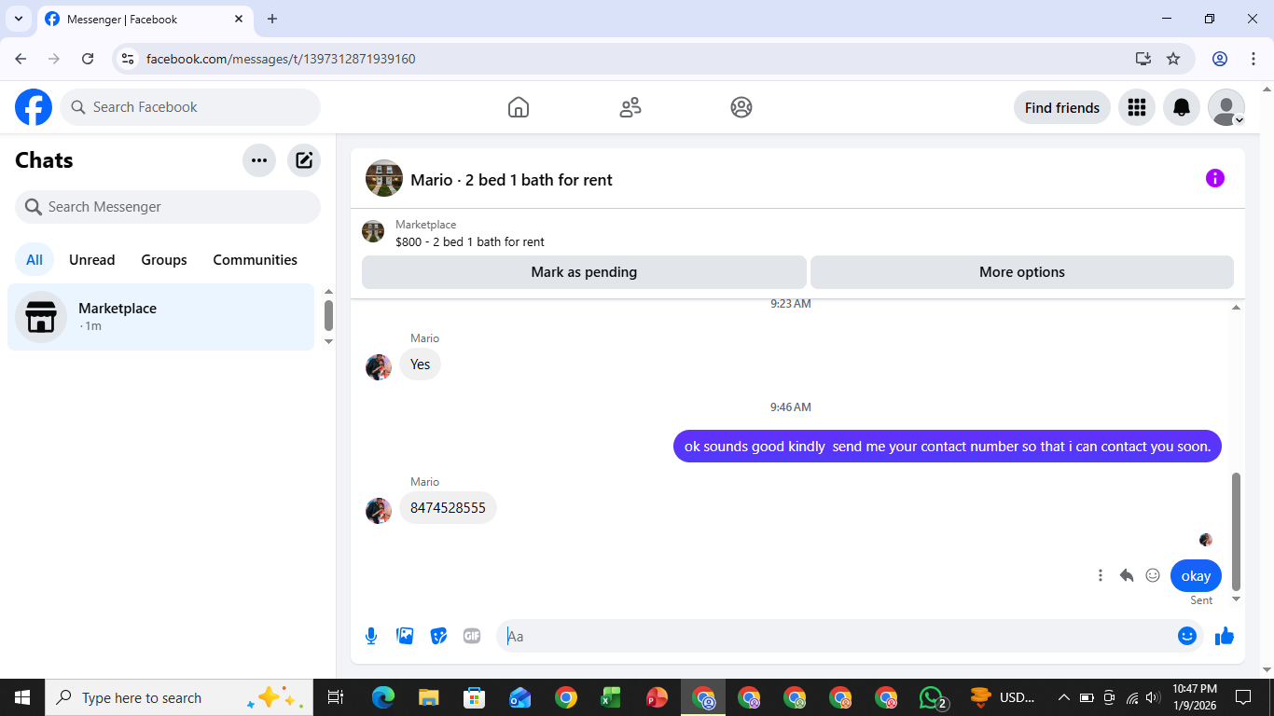Open the account profile menu
Screen dimensions: 1274x716
1226,107
